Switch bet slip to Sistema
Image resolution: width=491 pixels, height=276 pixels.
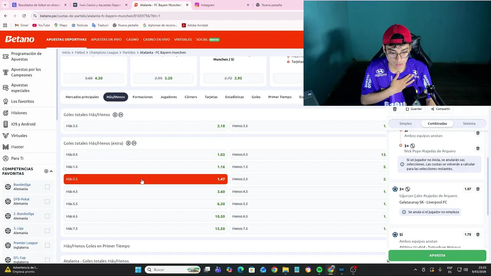click(x=469, y=123)
